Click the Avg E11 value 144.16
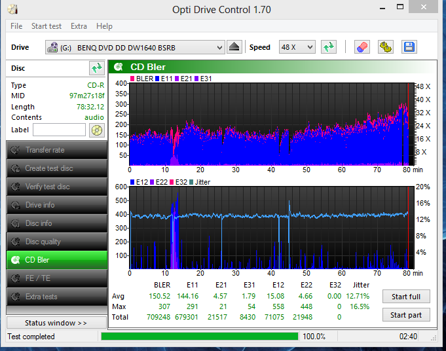 (x=188, y=296)
